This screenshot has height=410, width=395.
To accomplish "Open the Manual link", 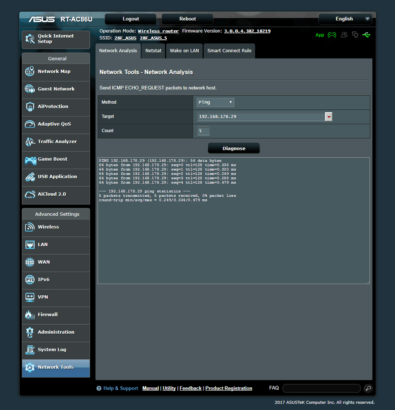I will pos(151,388).
